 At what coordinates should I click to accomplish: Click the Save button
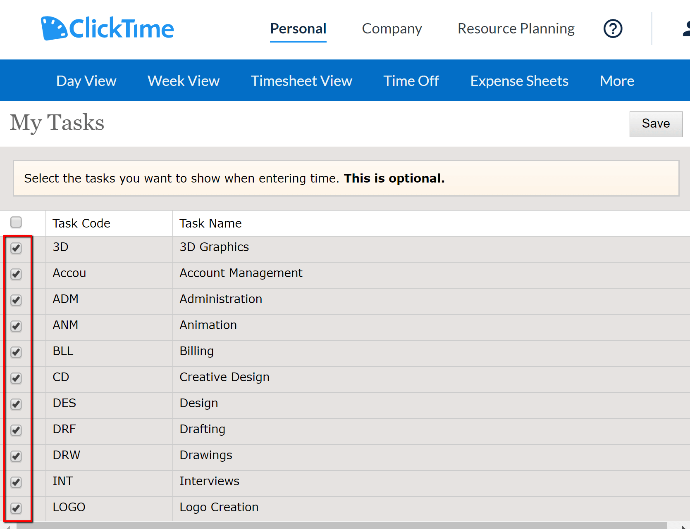656,123
